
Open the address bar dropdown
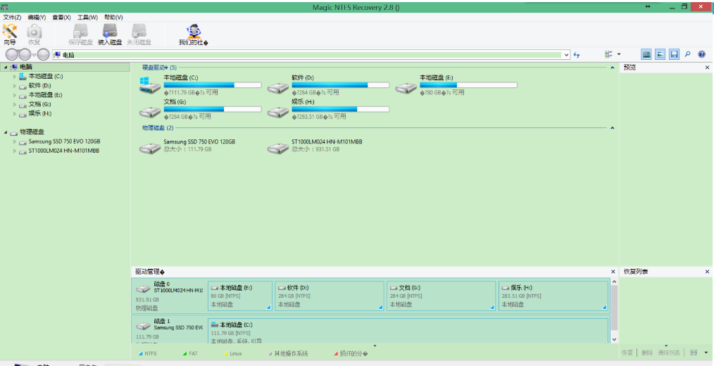[566, 55]
